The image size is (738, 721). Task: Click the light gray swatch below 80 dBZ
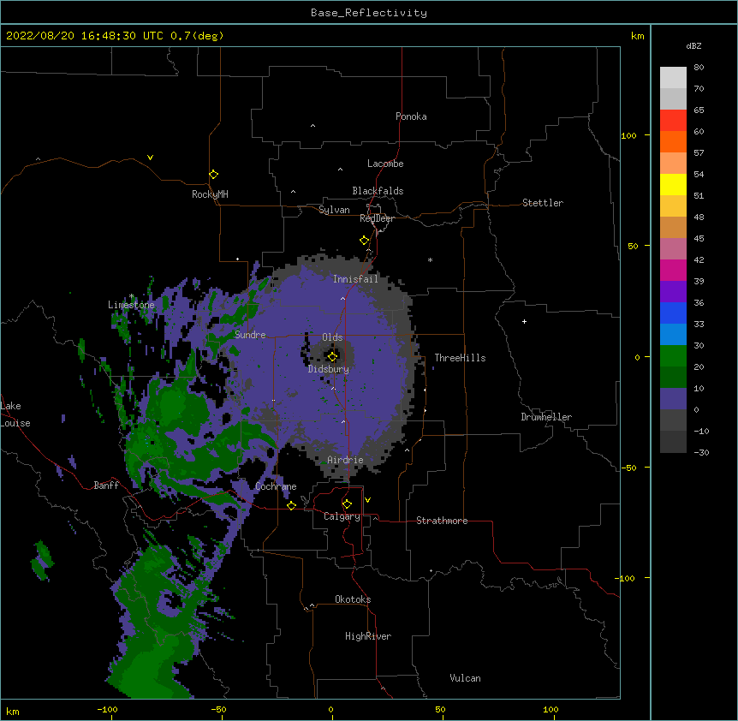point(673,78)
